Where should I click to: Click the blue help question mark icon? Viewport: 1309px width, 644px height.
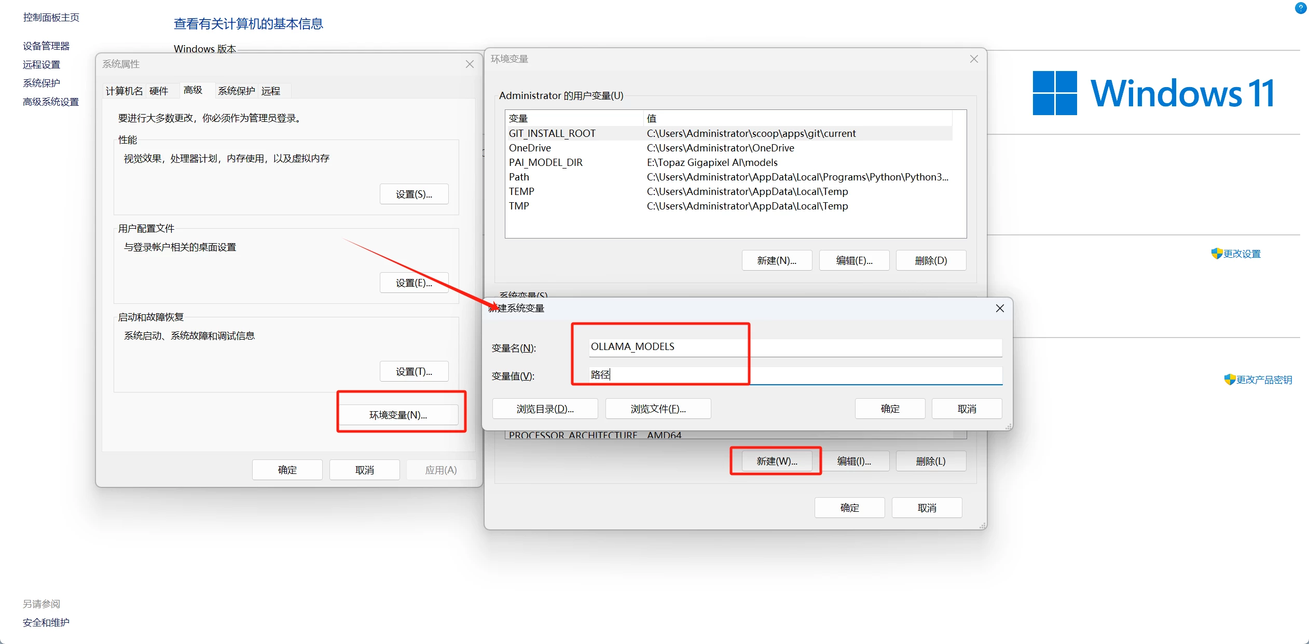click(1300, 8)
